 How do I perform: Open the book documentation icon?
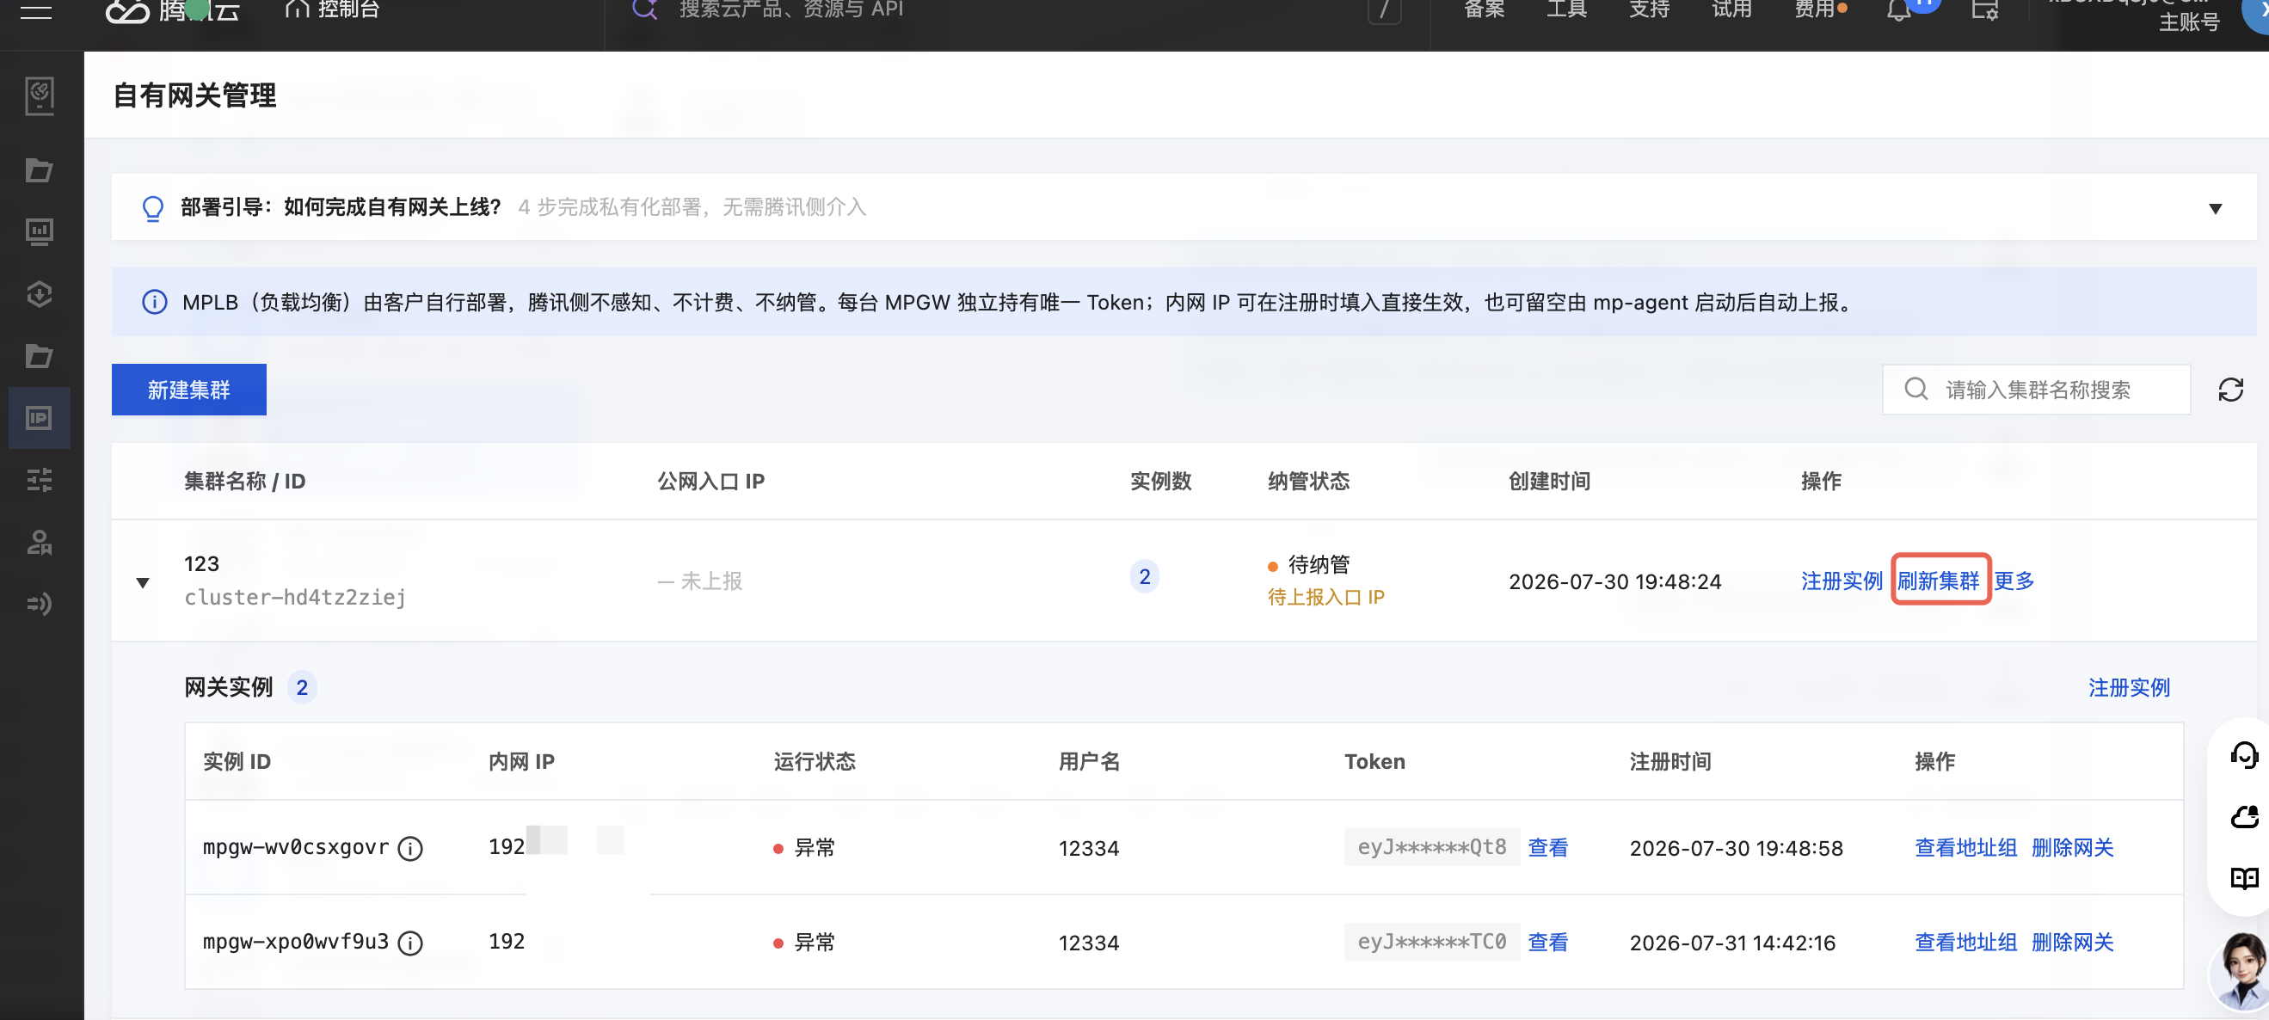[2243, 878]
